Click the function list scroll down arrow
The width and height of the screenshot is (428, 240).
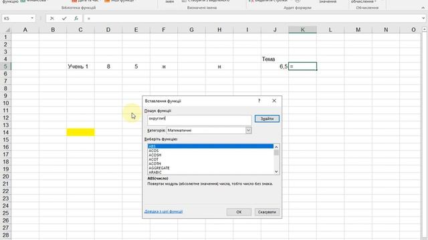(x=276, y=172)
